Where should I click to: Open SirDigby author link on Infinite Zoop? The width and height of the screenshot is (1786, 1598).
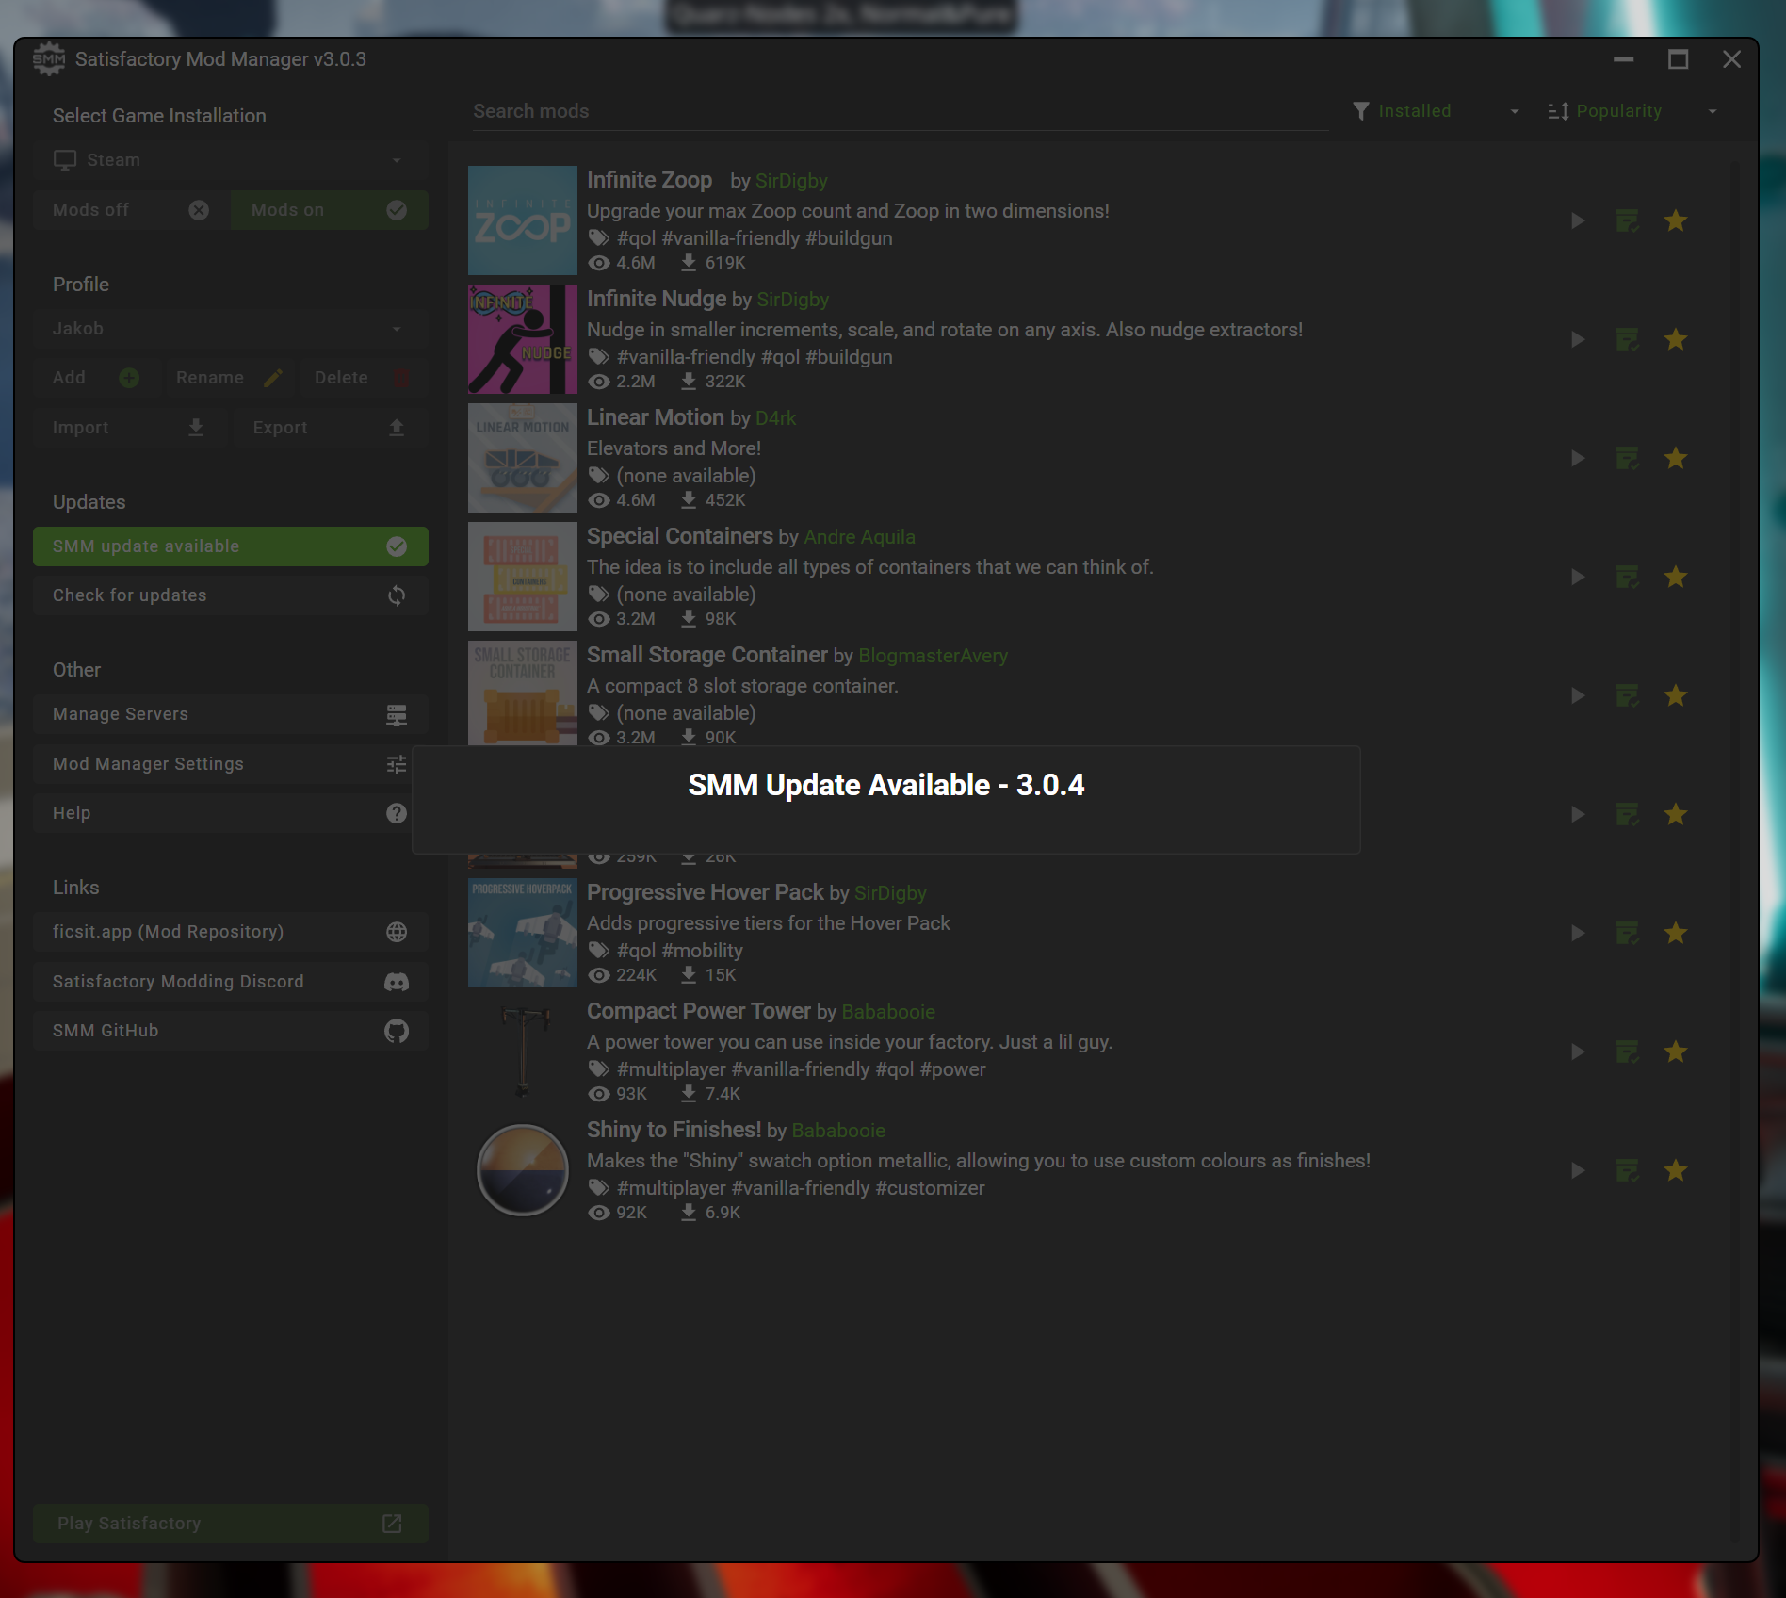coord(791,181)
